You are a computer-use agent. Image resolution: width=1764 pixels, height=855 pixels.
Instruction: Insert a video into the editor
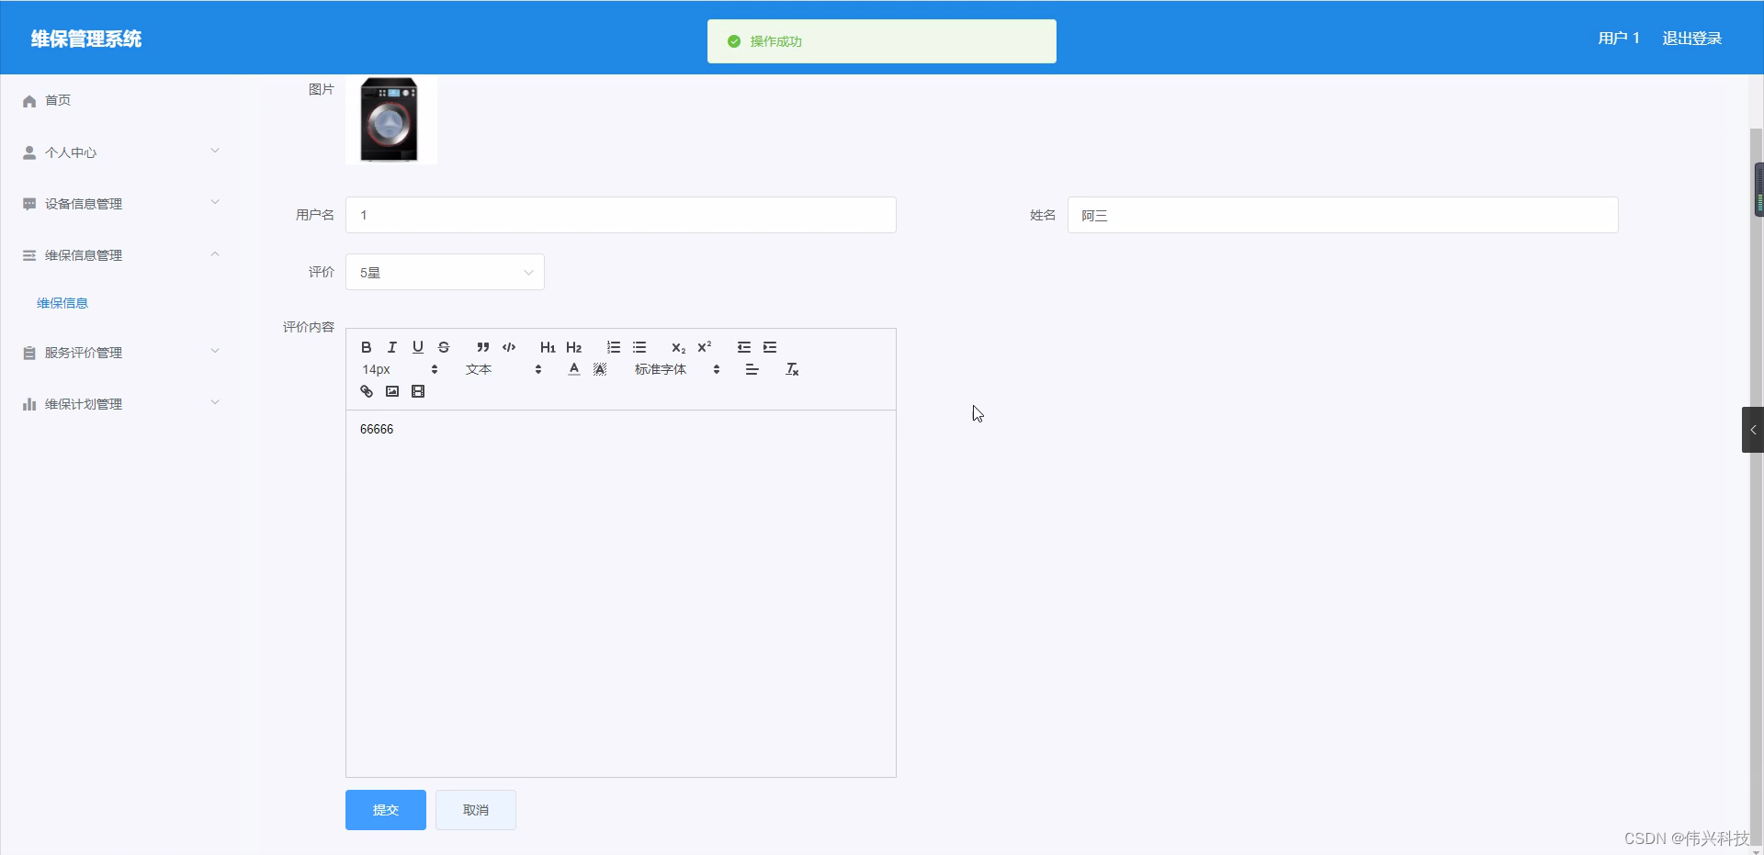click(418, 390)
